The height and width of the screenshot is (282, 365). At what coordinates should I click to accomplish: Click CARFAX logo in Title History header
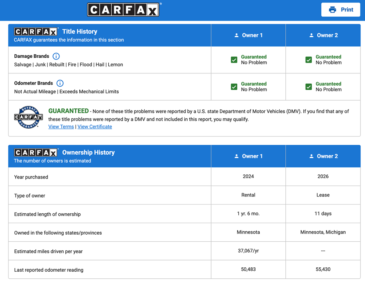click(36, 32)
